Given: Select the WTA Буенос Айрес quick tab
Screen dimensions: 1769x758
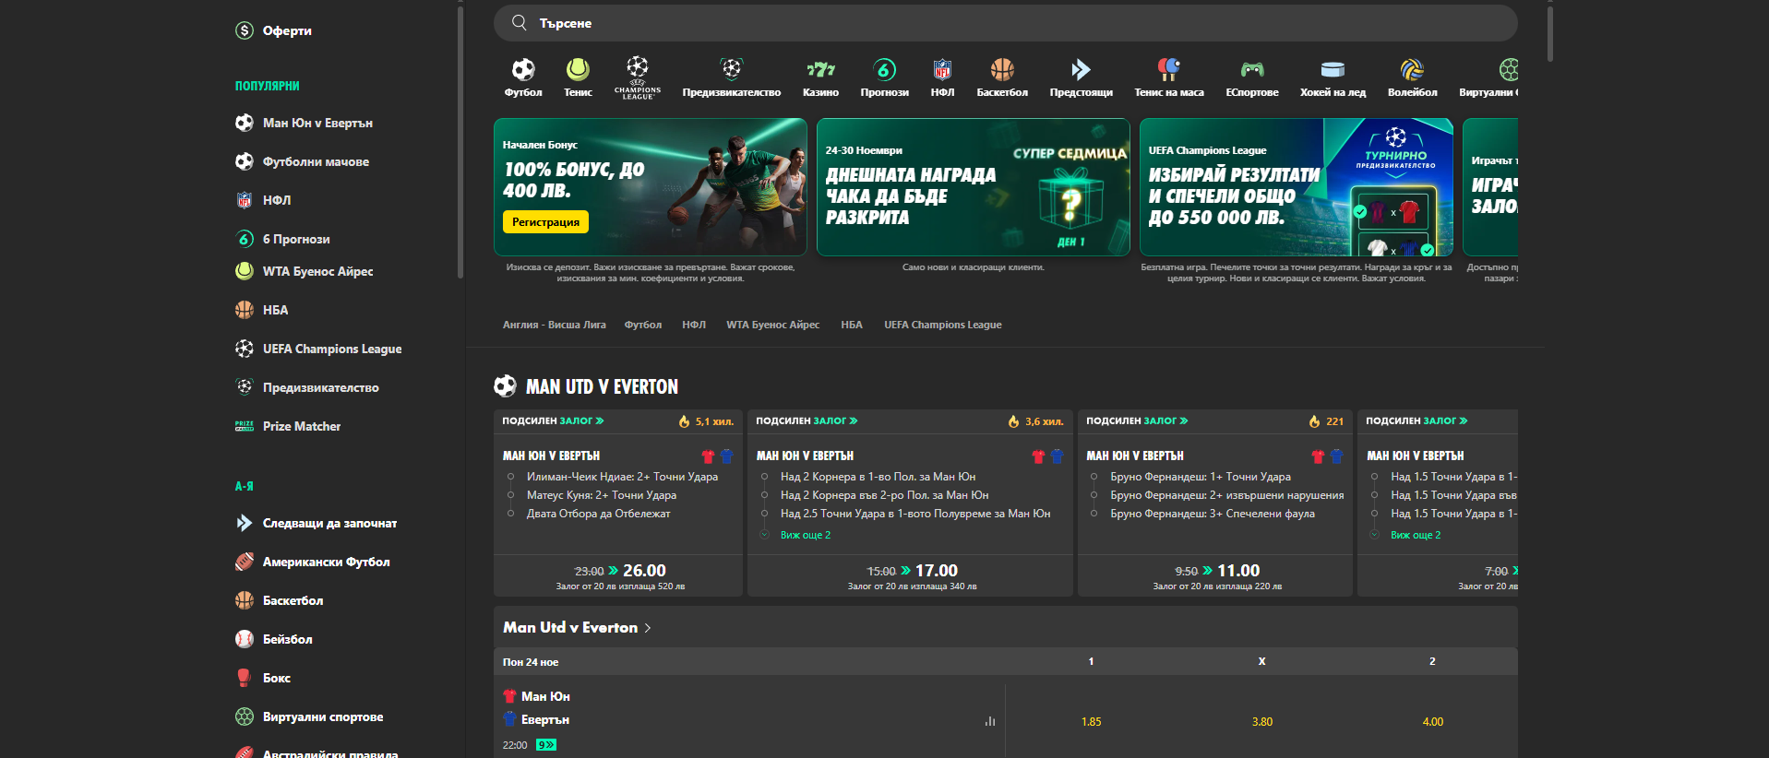Looking at the screenshot, I should tap(772, 325).
